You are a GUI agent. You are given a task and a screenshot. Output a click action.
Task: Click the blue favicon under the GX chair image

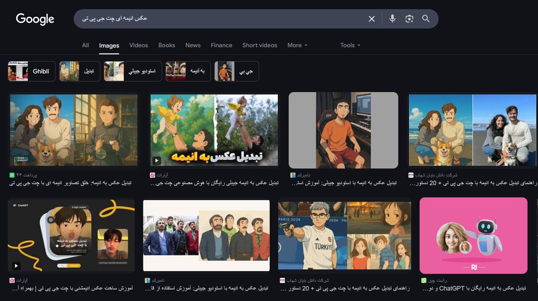(x=293, y=175)
